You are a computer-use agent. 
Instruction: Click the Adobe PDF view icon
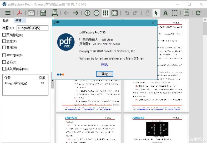pos(20,13)
